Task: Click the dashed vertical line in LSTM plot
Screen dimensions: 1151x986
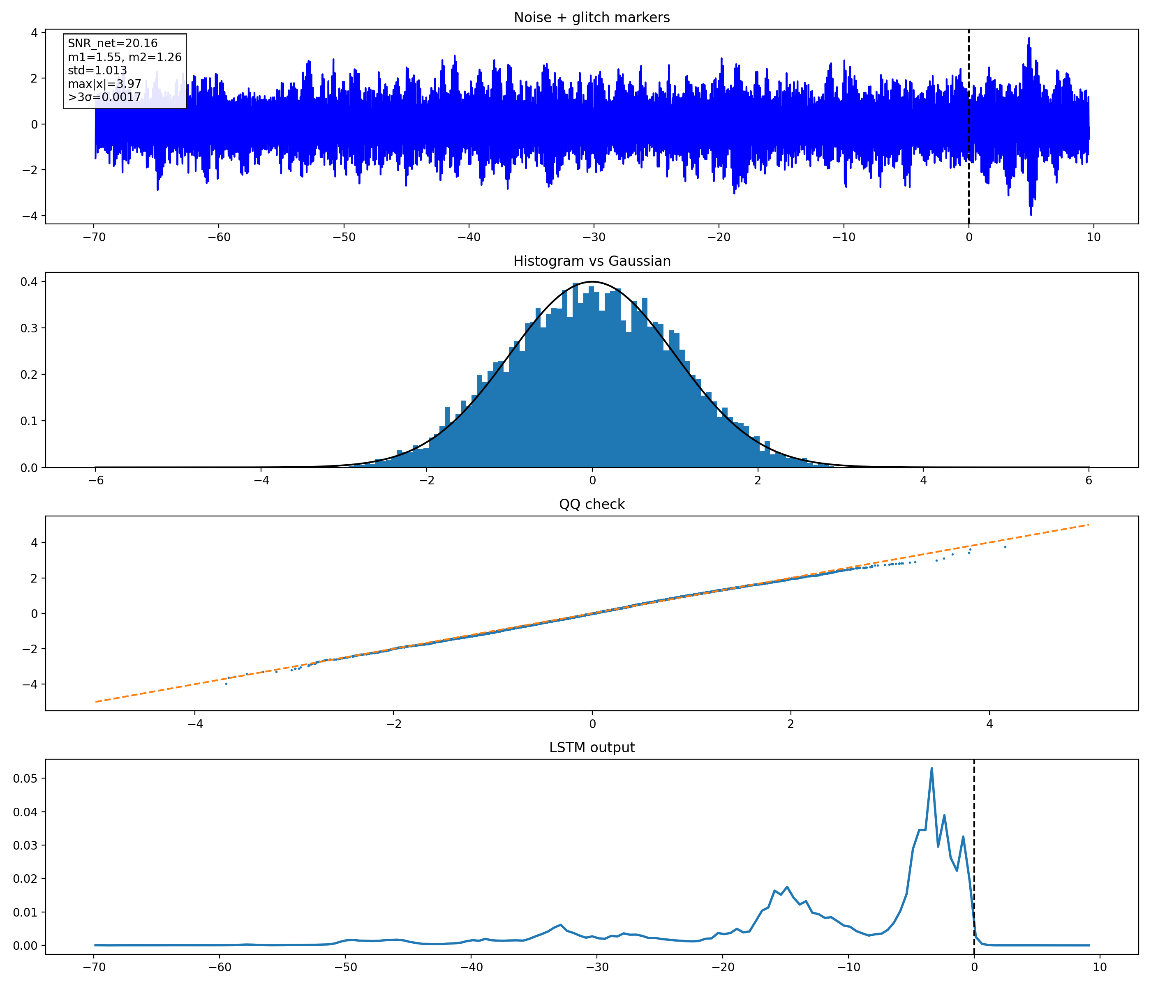Action: click(974, 856)
